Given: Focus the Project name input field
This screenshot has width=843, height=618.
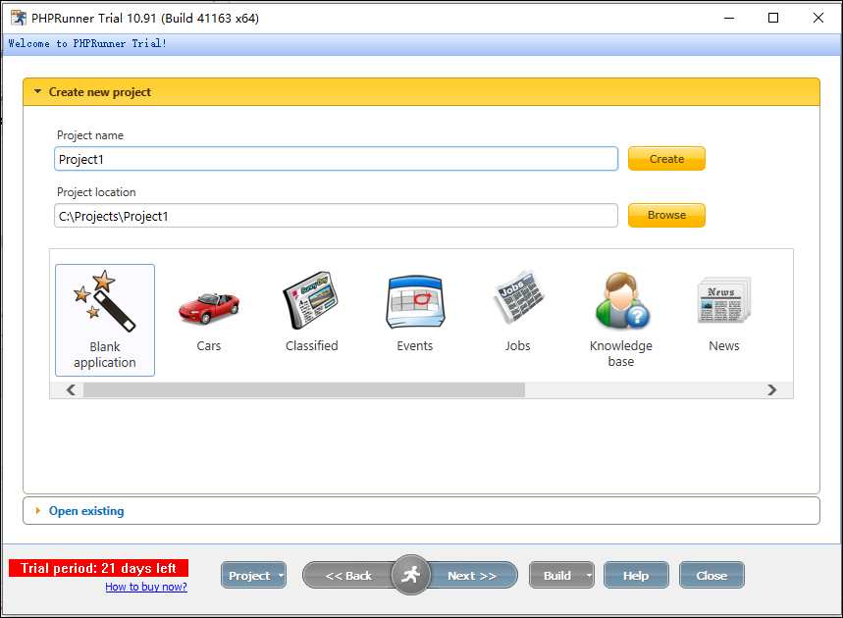Looking at the screenshot, I should pyautogui.click(x=336, y=159).
